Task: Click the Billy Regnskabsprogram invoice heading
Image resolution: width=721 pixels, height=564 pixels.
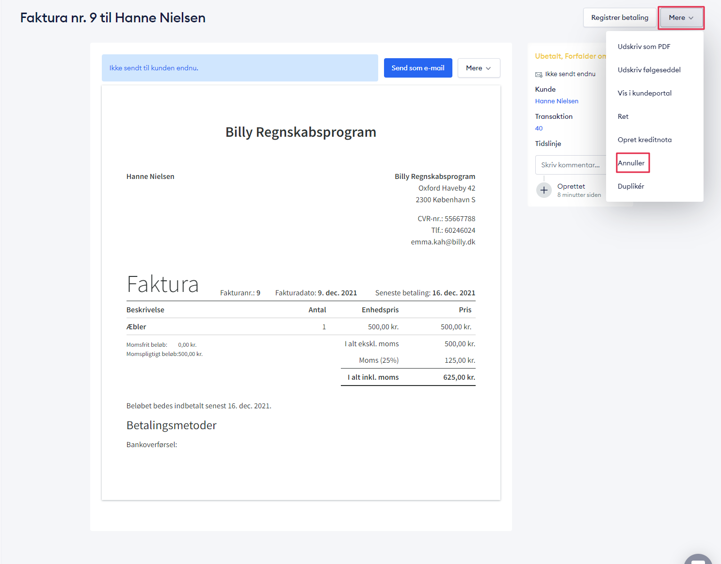Action: point(301,132)
